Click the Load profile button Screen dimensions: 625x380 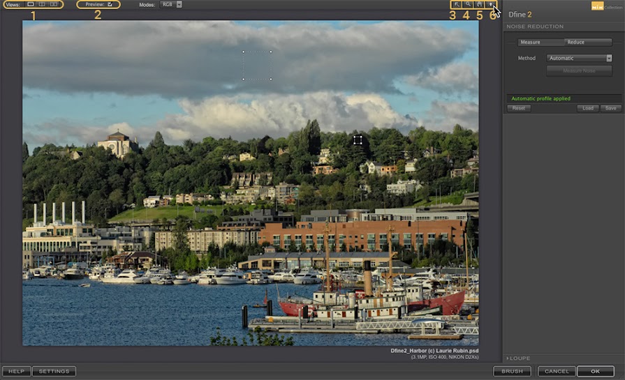[587, 108]
